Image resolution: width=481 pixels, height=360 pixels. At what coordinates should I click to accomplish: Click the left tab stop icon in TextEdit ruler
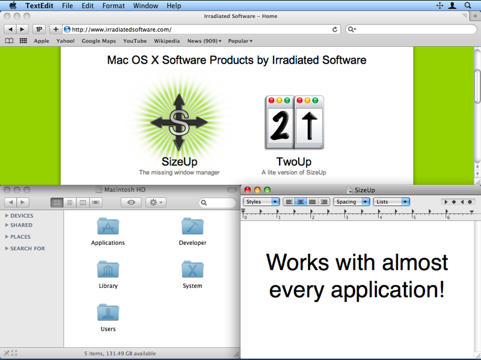(x=446, y=202)
